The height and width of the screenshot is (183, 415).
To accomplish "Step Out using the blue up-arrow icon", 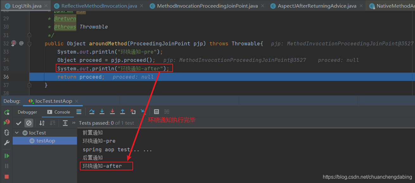I will [x=123, y=112].
